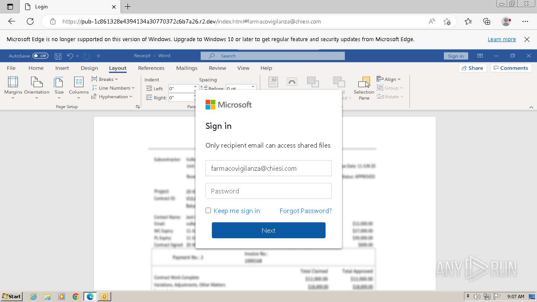Click the Password field
This screenshot has width=537, height=302.
(268, 191)
